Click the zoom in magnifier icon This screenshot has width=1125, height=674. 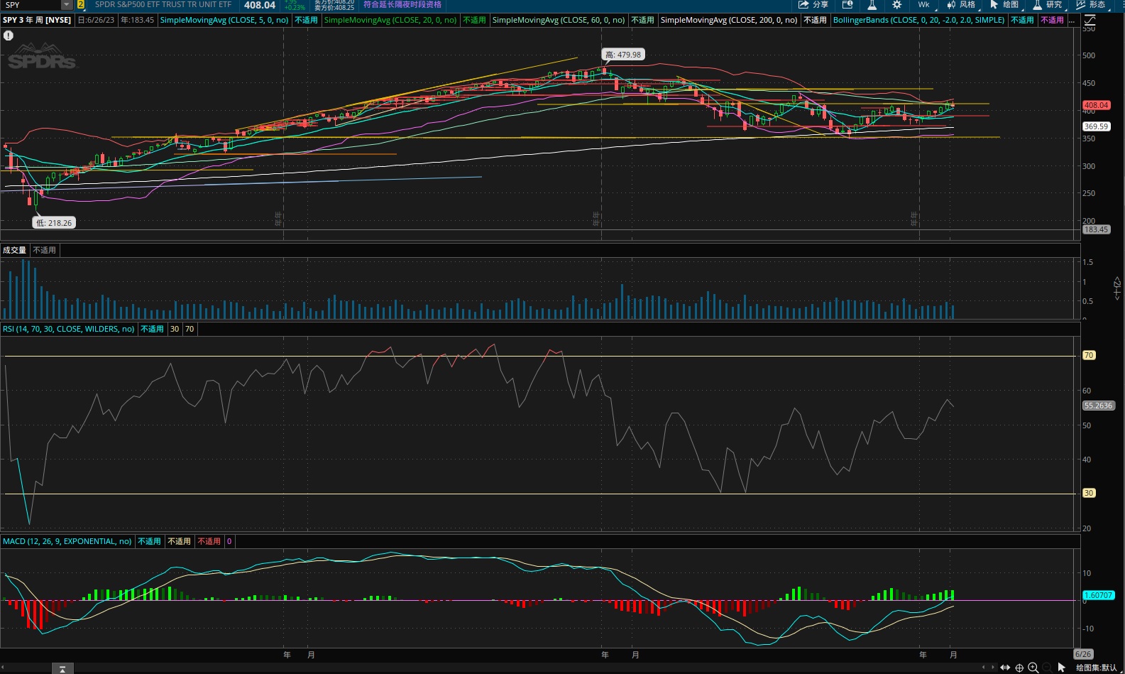click(x=1033, y=668)
